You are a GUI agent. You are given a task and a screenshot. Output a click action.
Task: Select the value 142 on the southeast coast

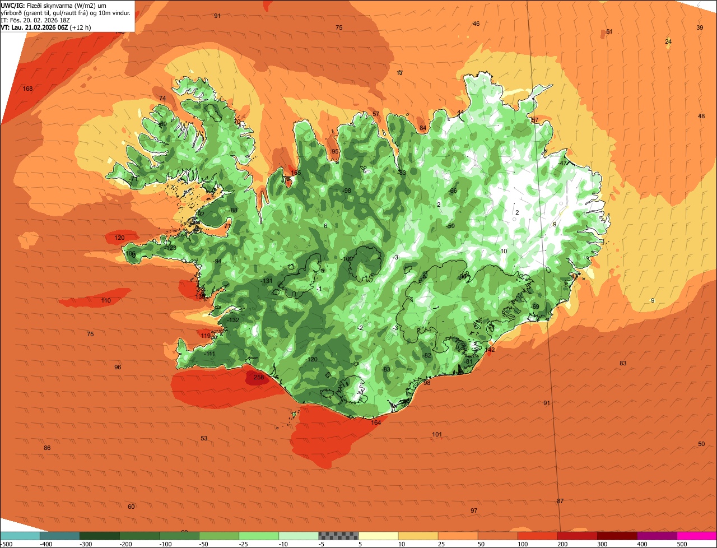click(x=490, y=350)
